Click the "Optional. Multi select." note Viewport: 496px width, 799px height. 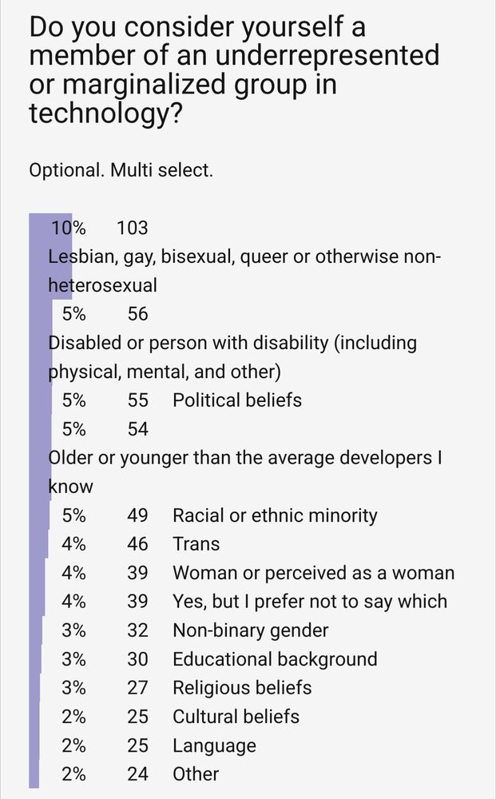(121, 171)
